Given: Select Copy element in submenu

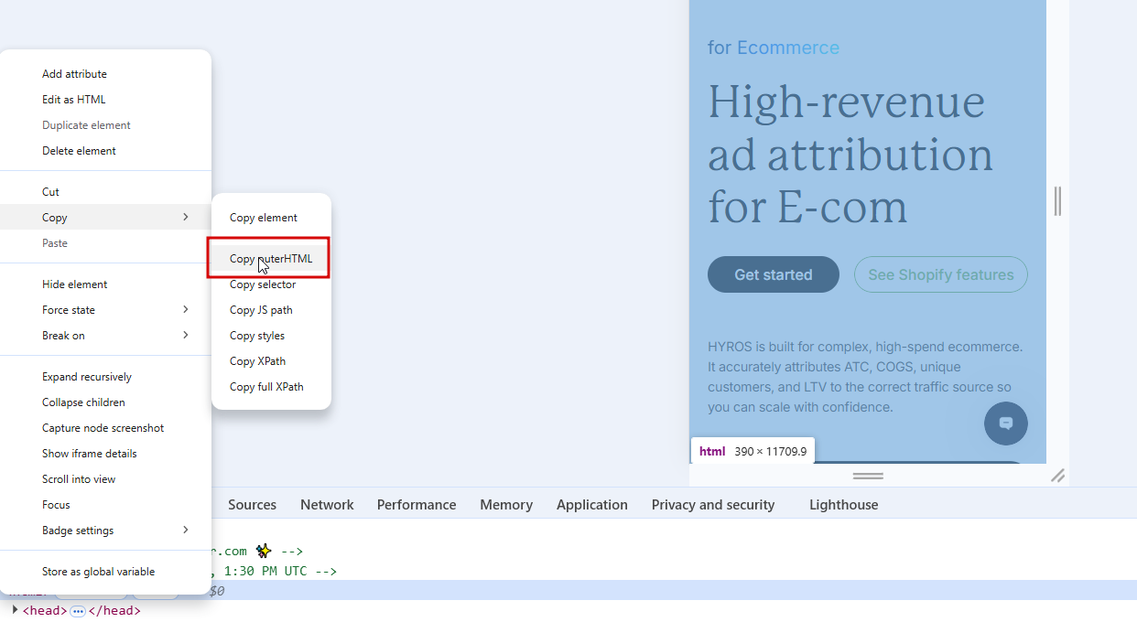Looking at the screenshot, I should click(264, 218).
